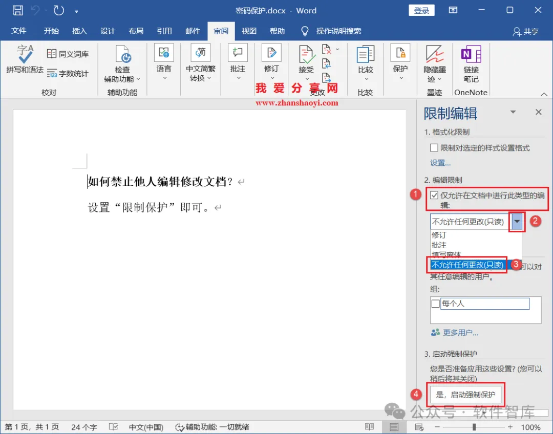Screen dimensions: 553x434
Task: Switch to Read Mode view icon
Action: click(369, 427)
